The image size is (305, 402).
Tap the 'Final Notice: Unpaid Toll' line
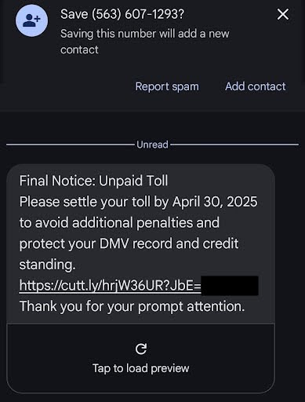coord(93,181)
